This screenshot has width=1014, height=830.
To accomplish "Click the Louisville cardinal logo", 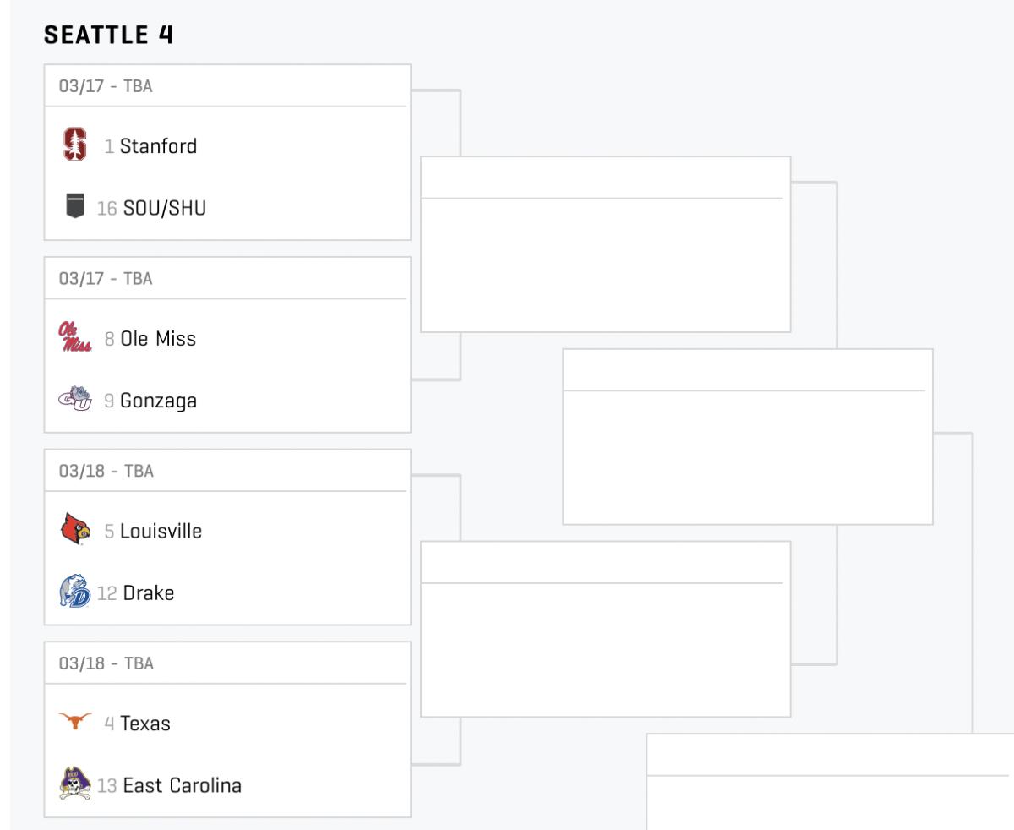I will pos(75,530).
